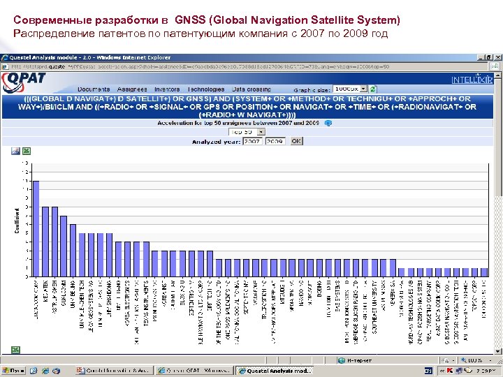The height and width of the screenshot is (377, 503).
Task: Click the MEDIATEK axis label
Action: pyautogui.click(x=45, y=291)
